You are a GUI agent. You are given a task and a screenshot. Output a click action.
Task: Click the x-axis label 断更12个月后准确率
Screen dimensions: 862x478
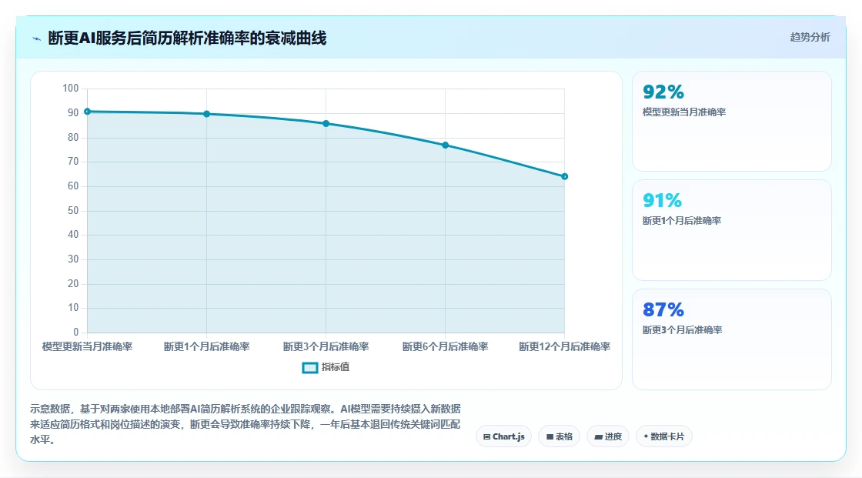point(565,346)
